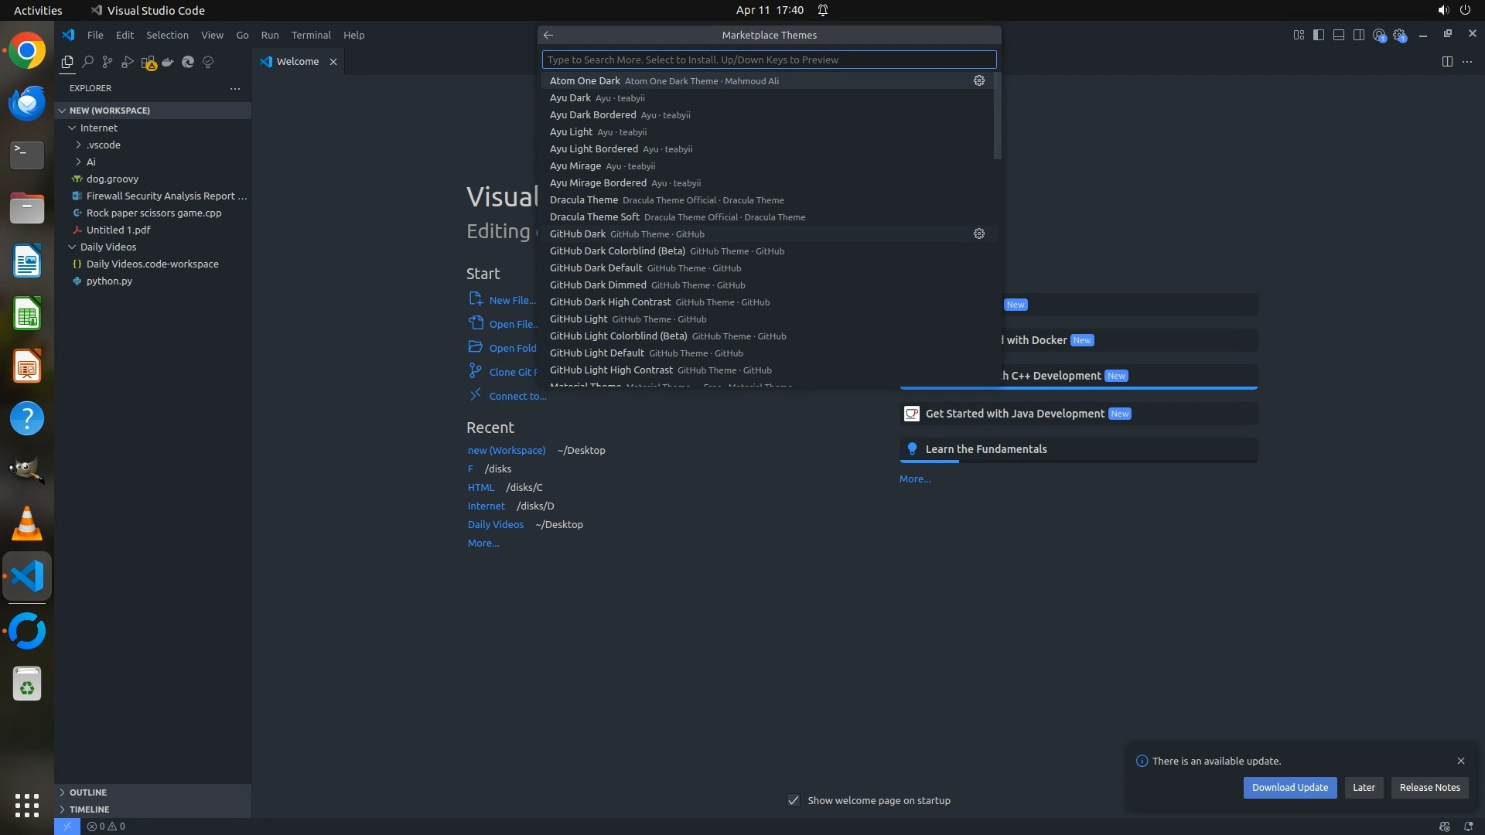Click the gear icon beside Atom One Dark
Image resolution: width=1485 pixels, height=835 pixels.
point(978,80)
